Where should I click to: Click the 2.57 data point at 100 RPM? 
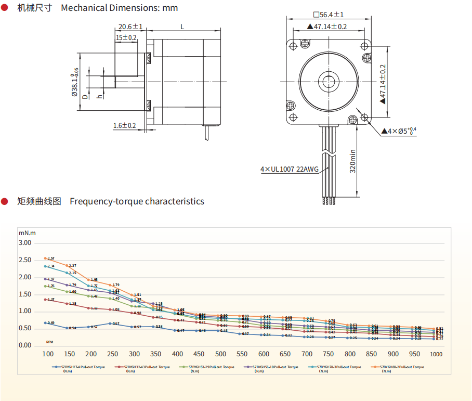[x=46, y=258]
